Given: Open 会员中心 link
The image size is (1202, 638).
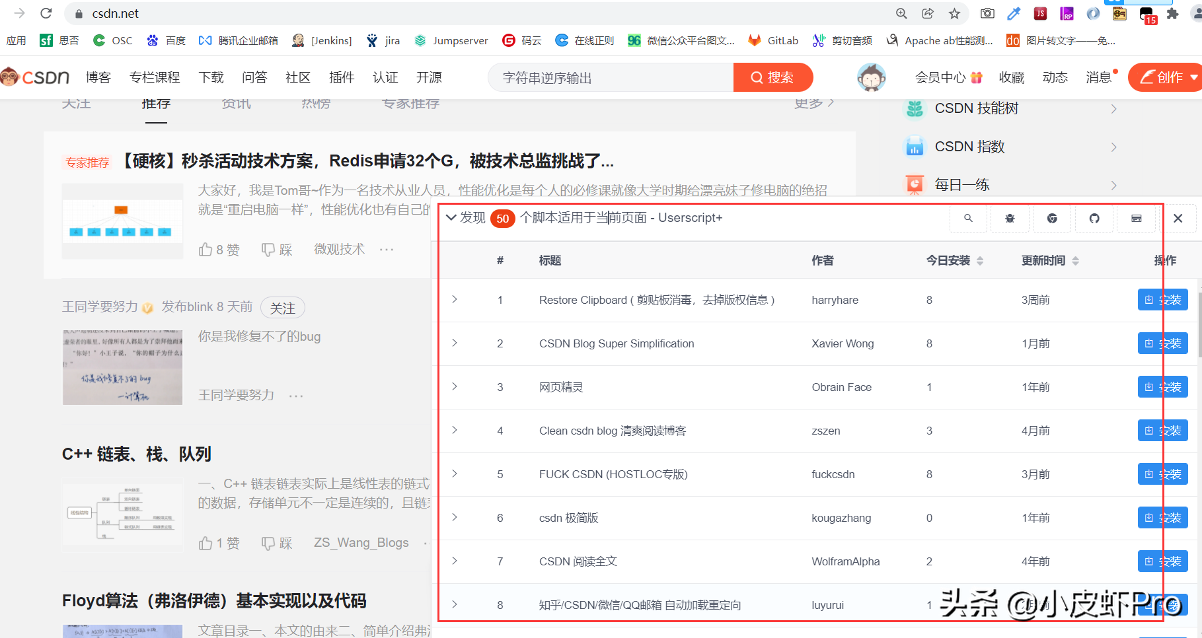Looking at the screenshot, I should point(949,77).
